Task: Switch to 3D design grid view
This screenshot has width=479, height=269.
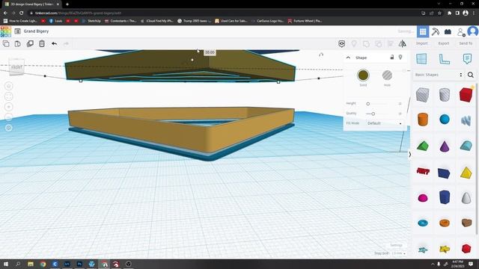Action: pyautogui.click(x=423, y=31)
